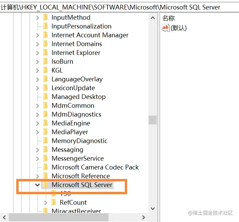The image size is (239, 222).
Task: Select the Internet Account Manager key
Action: click(x=90, y=35)
